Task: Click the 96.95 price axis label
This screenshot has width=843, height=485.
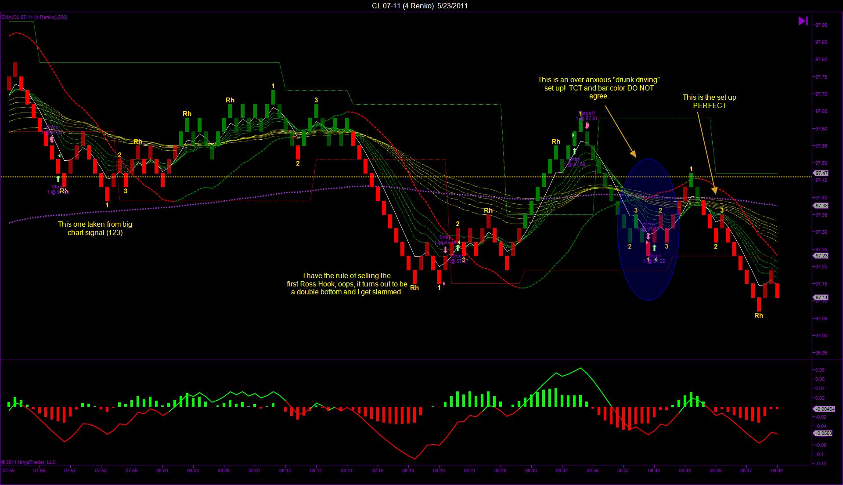Action: [x=821, y=353]
